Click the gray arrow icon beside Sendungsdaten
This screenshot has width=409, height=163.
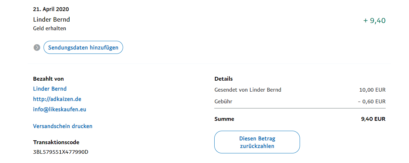point(37,48)
